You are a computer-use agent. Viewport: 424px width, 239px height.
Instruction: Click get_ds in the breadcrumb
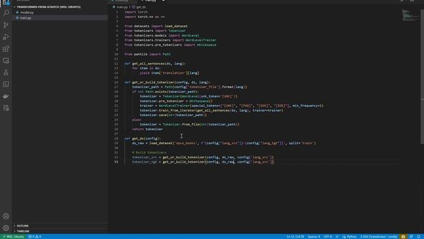(141, 7)
